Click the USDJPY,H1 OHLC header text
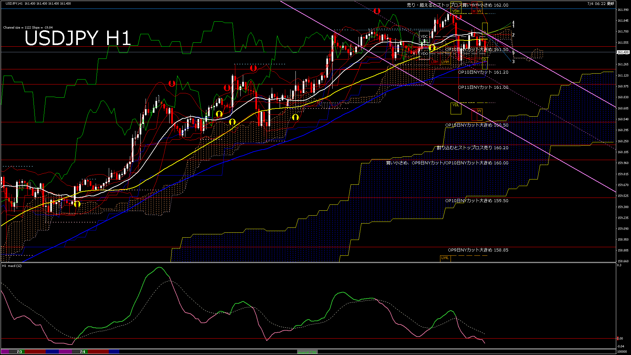 click(x=38, y=3)
